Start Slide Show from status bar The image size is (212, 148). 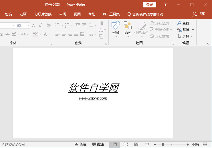click(147, 145)
